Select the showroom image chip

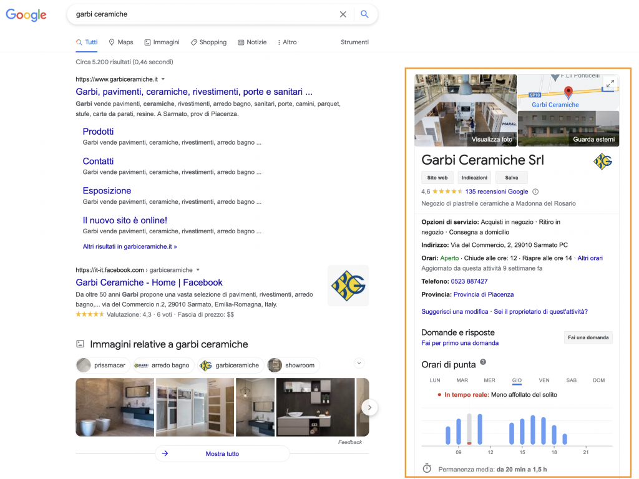293,365
